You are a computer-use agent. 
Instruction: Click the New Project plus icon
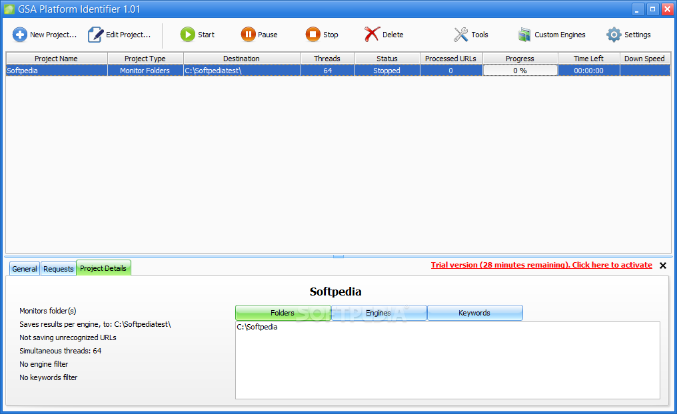19,35
